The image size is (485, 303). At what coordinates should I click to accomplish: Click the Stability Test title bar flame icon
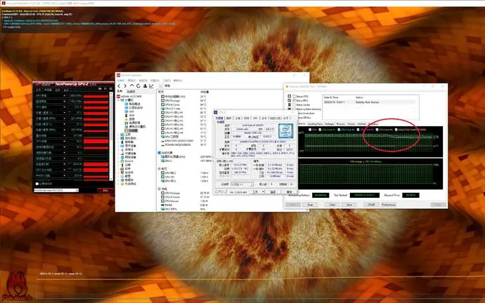coord(287,87)
